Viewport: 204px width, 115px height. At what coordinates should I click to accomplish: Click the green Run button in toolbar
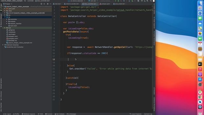115,1
